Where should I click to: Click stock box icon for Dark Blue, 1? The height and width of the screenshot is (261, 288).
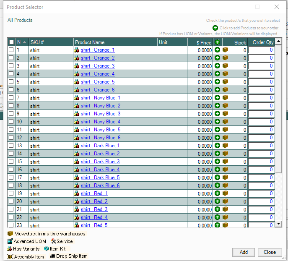click(226, 146)
